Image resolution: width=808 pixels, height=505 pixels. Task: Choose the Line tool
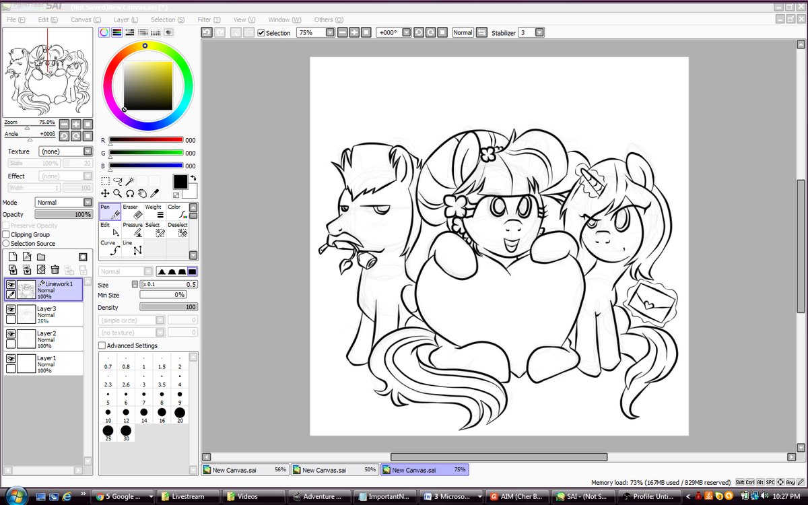[132, 248]
